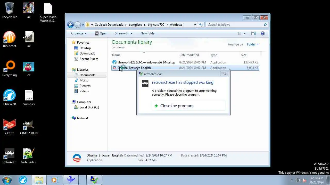The image size is (330, 185).
Task: Open the Organize menu
Action: (x=79, y=33)
